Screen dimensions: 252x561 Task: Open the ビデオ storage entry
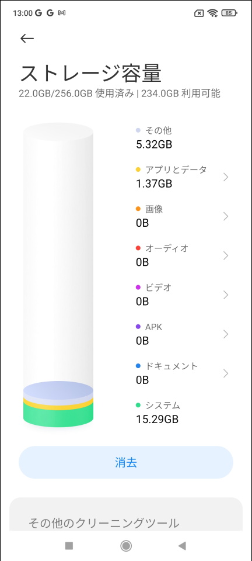coord(182,295)
